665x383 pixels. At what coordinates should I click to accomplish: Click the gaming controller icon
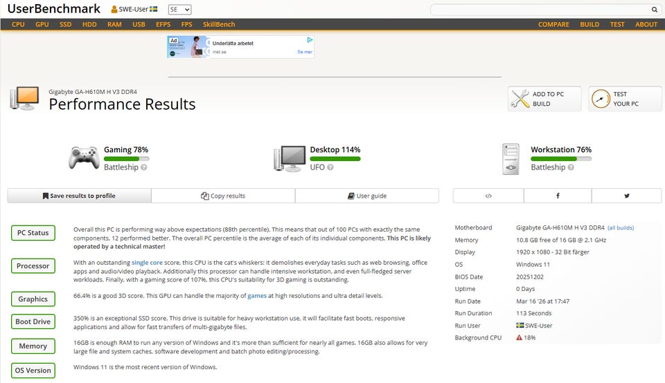point(84,158)
